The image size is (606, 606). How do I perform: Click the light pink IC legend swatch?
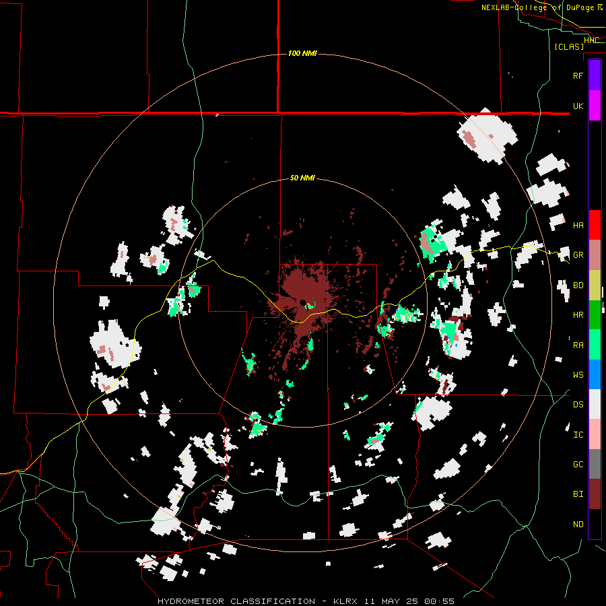[x=595, y=434]
